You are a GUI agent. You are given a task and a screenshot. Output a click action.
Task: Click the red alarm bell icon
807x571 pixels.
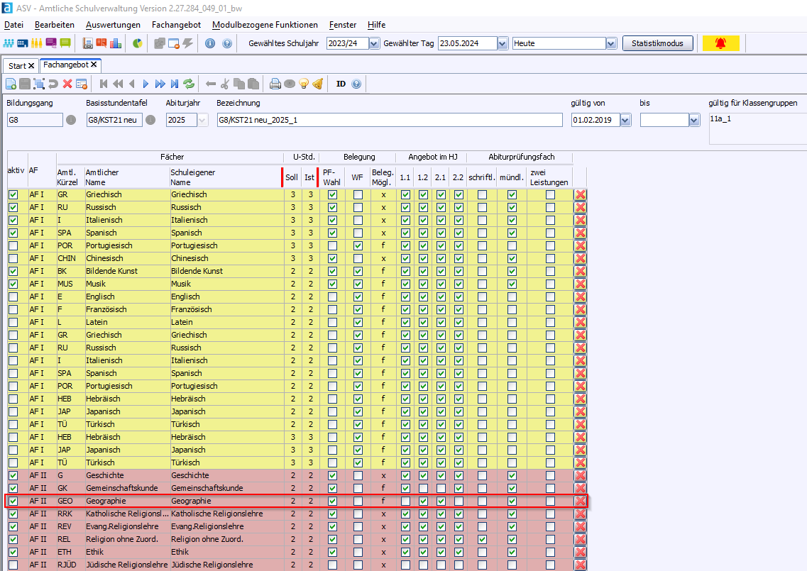(720, 43)
